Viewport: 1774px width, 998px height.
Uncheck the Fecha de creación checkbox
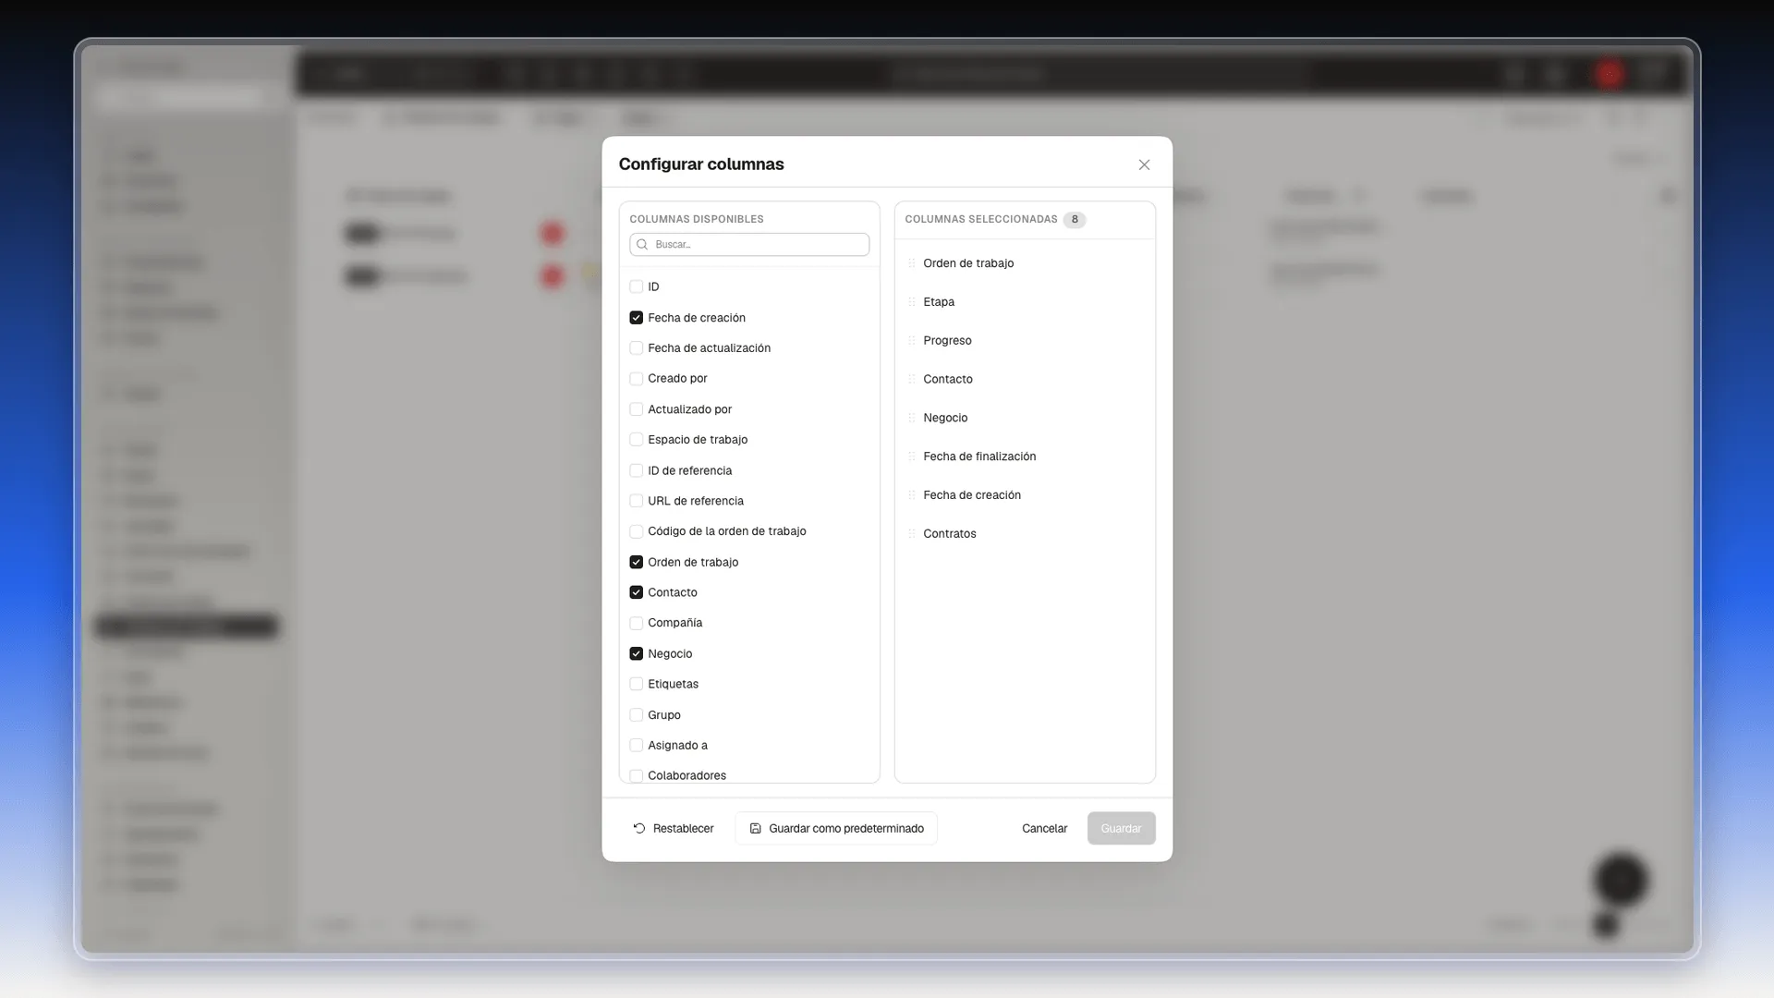[x=636, y=318]
